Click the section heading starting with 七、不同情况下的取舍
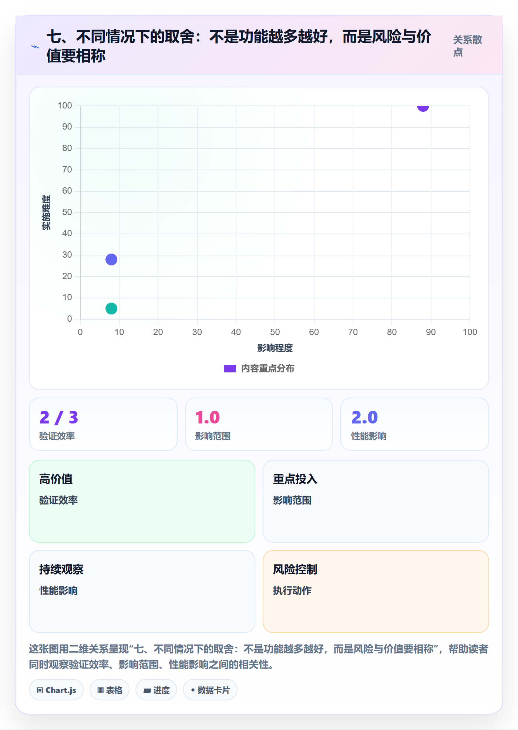The image size is (518, 730). [x=239, y=46]
